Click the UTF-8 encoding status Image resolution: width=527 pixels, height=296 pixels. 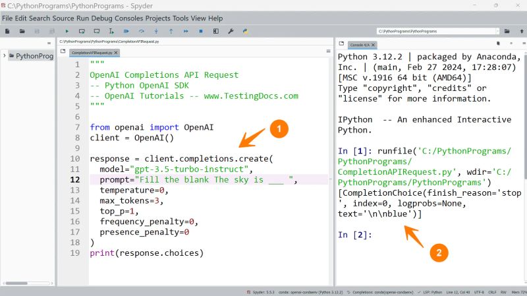(x=479, y=292)
